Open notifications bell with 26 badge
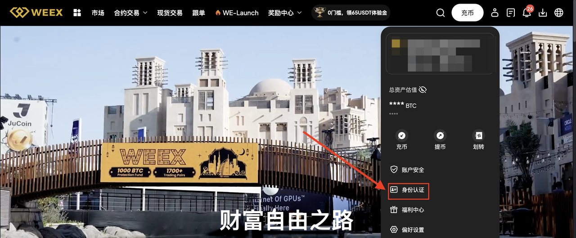This screenshot has height=238, width=576. point(526,13)
